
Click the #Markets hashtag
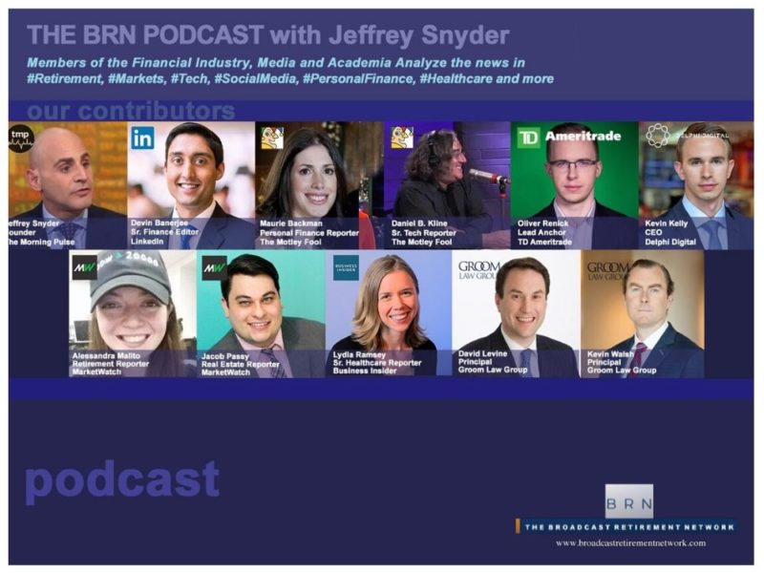tap(137, 79)
